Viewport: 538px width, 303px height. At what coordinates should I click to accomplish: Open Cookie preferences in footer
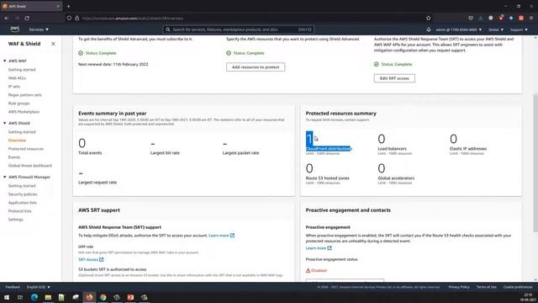pyautogui.click(x=518, y=287)
